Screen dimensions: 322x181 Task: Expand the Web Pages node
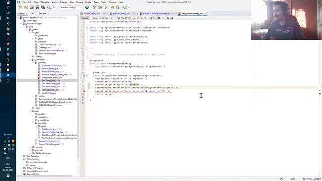tap(21, 20)
